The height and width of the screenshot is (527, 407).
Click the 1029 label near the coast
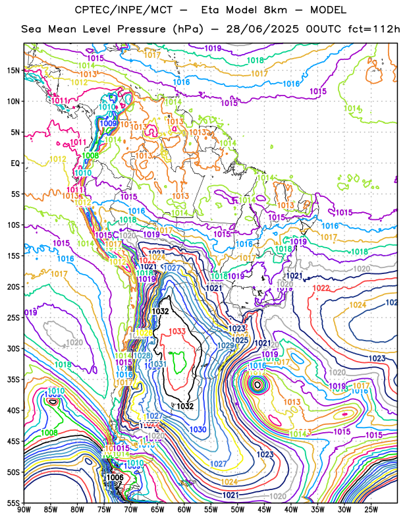click(x=226, y=345)
